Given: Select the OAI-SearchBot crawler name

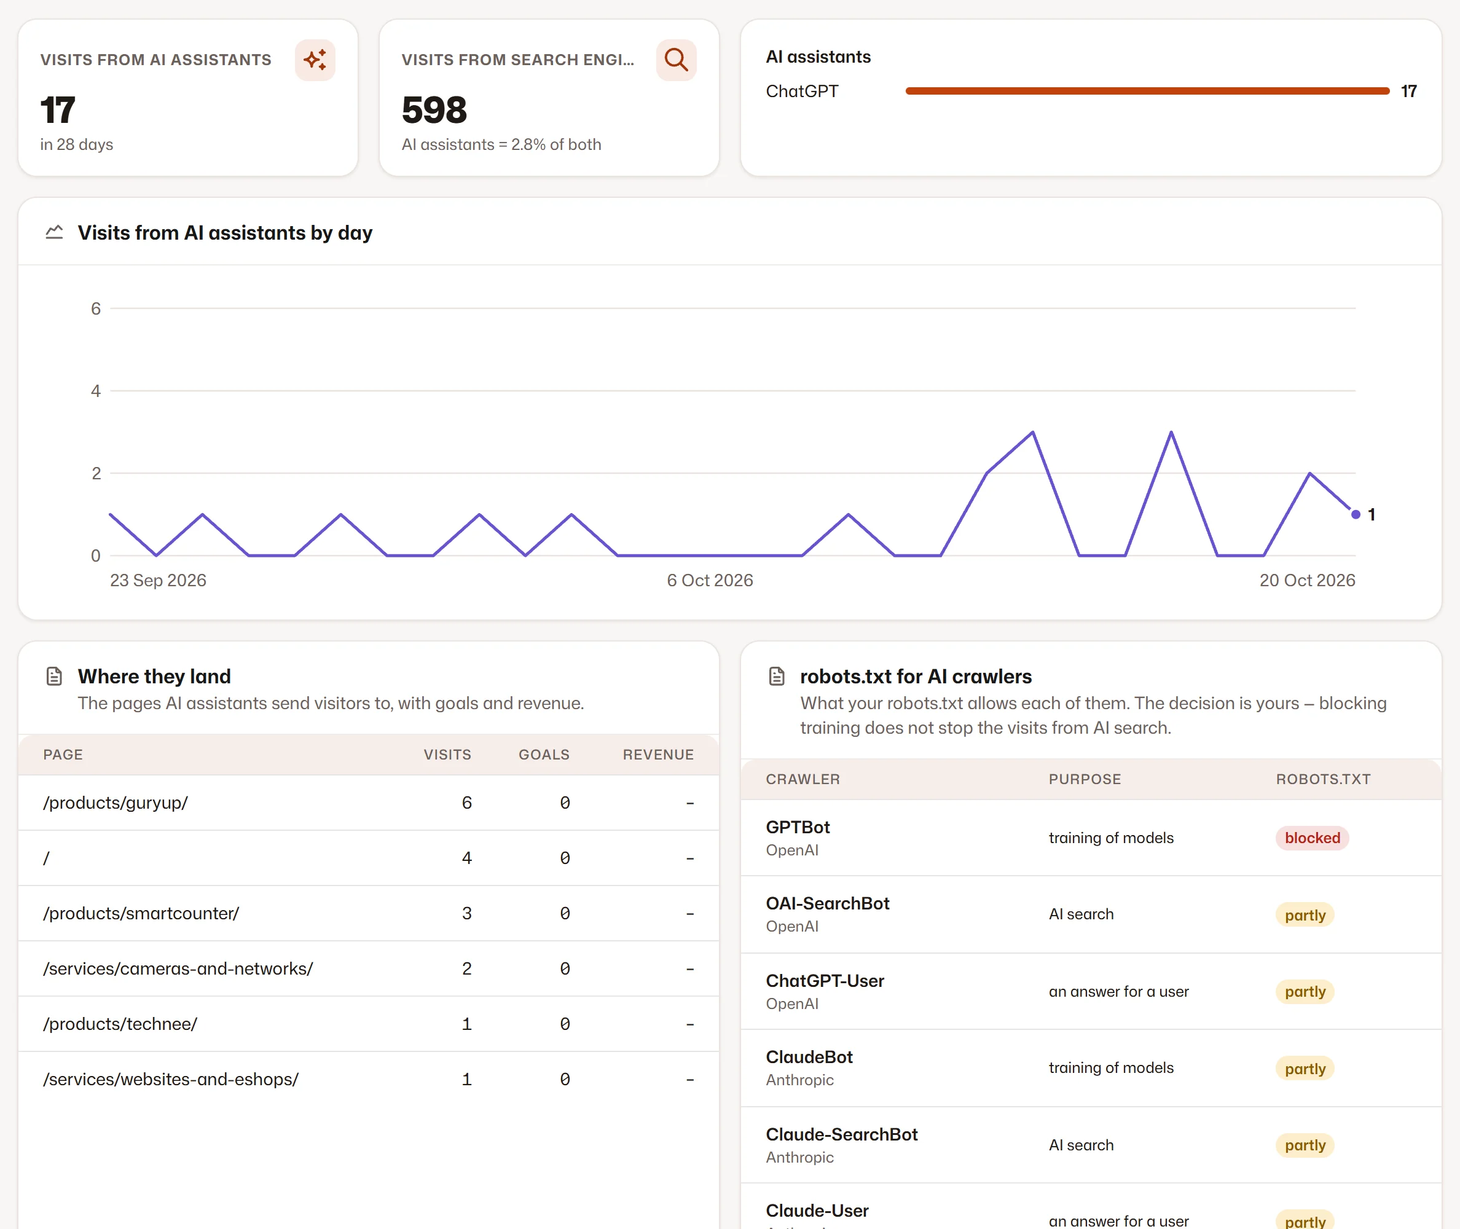Looking at the screenshot, I should pos(828,904).
